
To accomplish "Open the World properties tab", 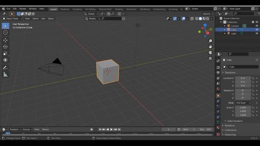I will 218,89.
